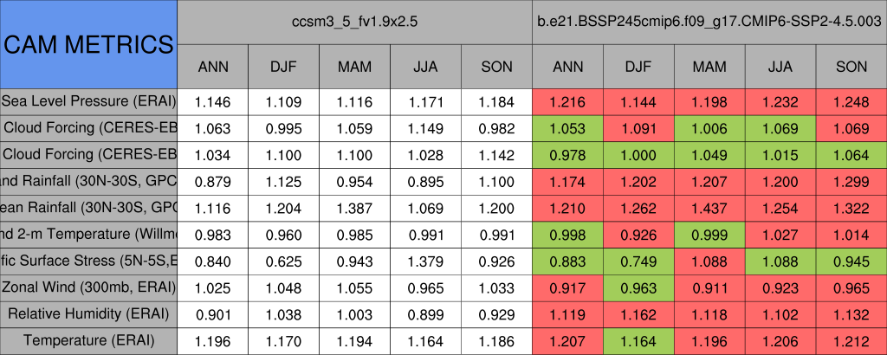Click the green cell showing 0.749
The image size is (887, 355).
tap(639, 261)
